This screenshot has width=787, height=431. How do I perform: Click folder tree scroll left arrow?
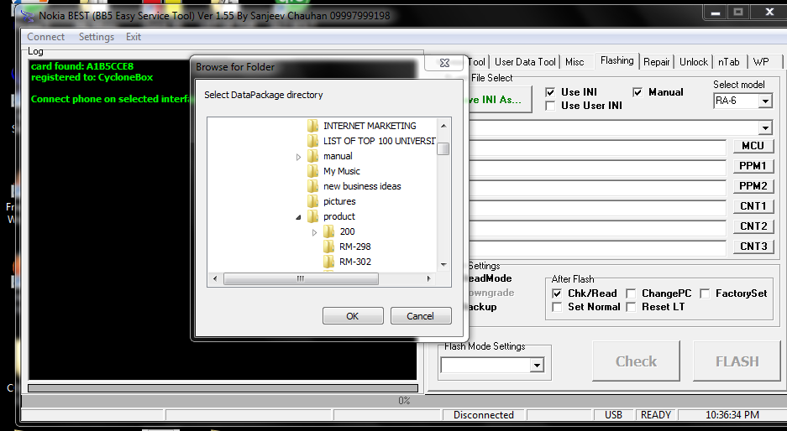(x=215, y=278)
